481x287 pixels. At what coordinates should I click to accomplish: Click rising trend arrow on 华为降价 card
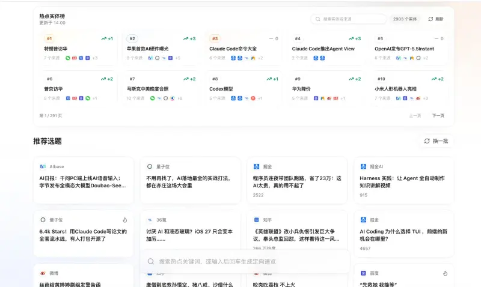click(x=351, y=79)
